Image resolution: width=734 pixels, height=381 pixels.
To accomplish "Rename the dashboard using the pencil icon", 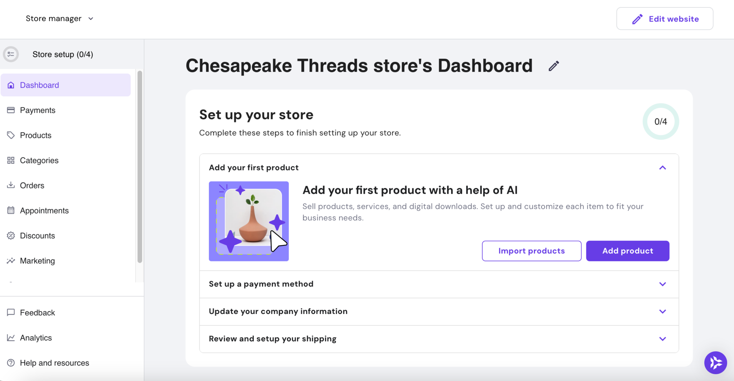I will 553,66.
